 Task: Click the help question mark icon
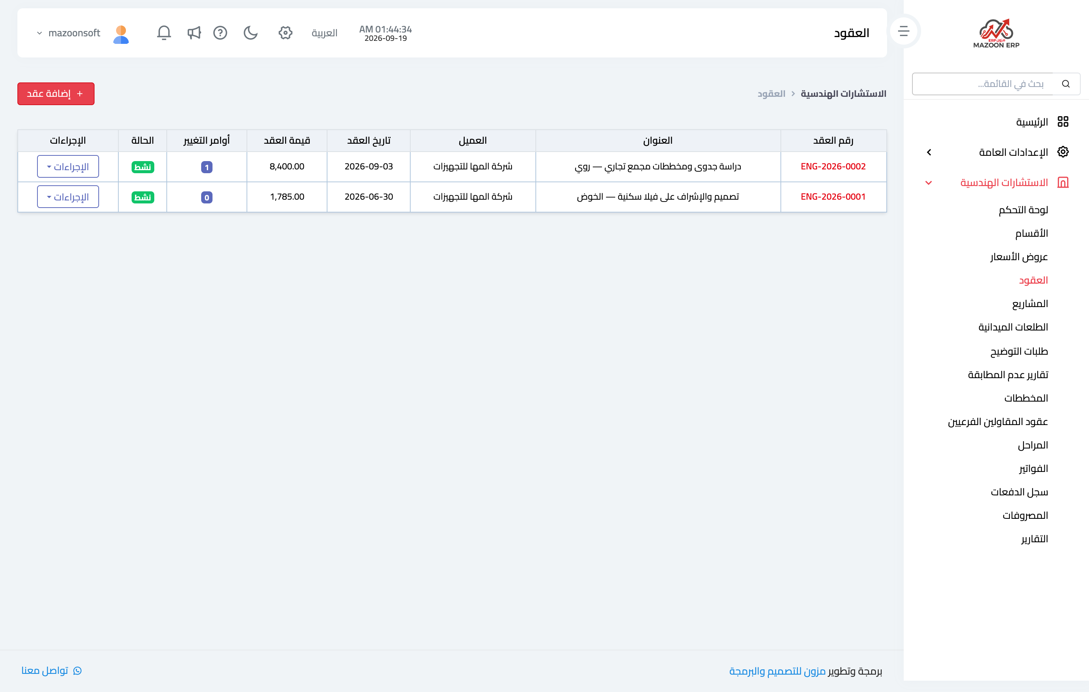(220, 33)
